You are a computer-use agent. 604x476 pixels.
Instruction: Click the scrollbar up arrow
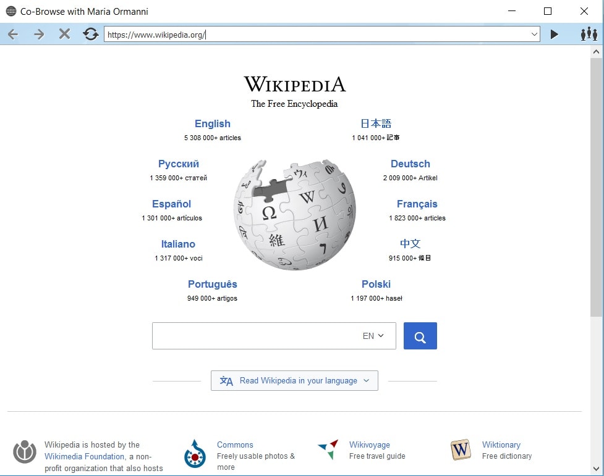click(x=597, y=52)
